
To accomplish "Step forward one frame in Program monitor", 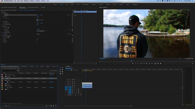I will (149, 64).
